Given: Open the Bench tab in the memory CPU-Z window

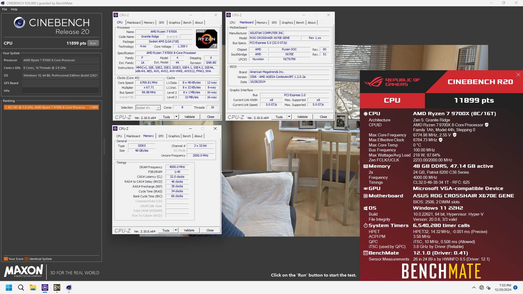Looking at the screenshot, I should pyautogui.click(x=187, y=136).
